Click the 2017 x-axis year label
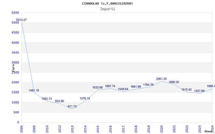The image size is (215, 134). click(x=123, y=129)
